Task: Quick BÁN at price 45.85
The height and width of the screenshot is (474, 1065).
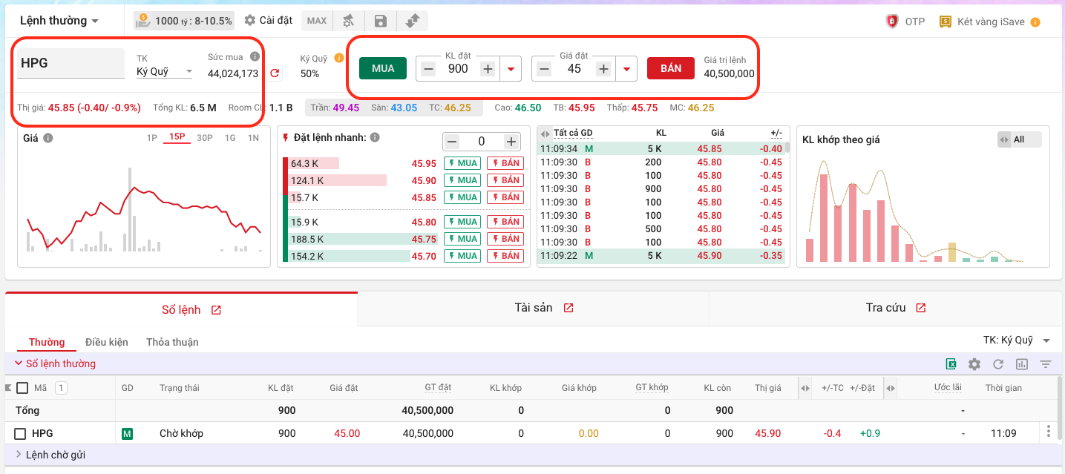Action: [x=505, y=197]
